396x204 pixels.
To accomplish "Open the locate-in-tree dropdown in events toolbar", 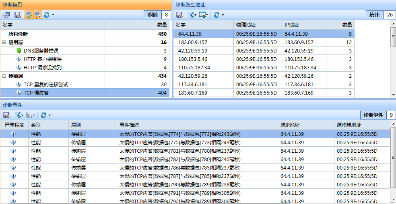I will (x=31, y=115).
